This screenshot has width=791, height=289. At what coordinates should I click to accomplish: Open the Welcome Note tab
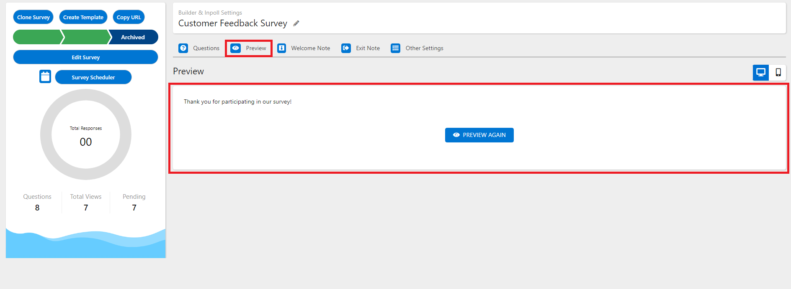click(304, 48)
